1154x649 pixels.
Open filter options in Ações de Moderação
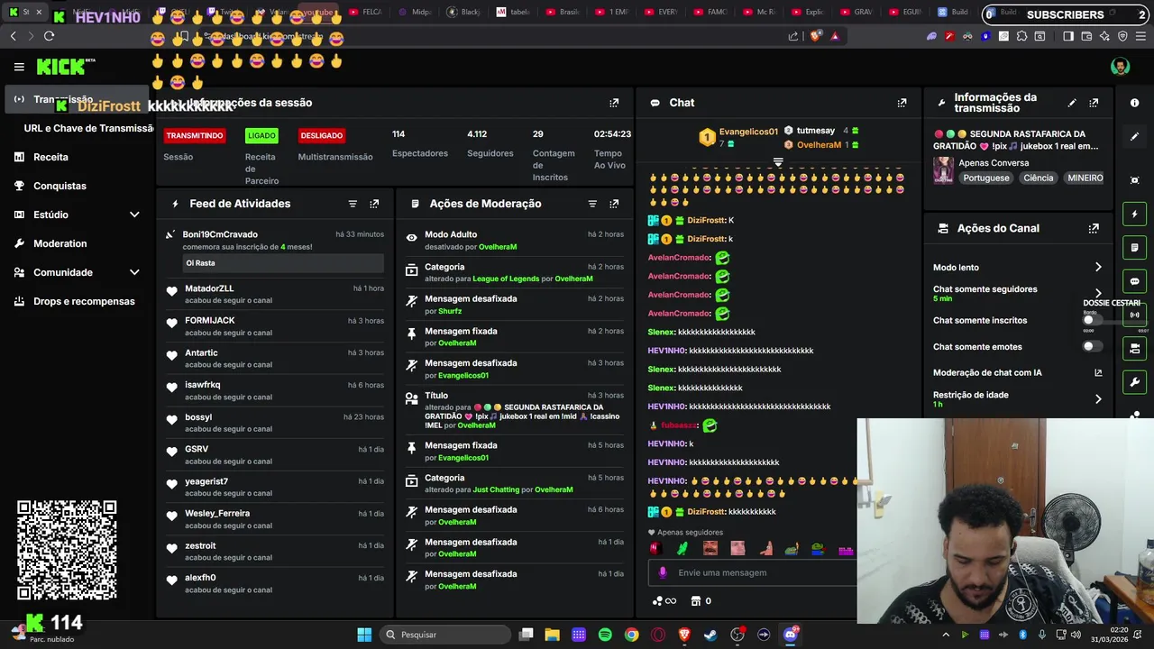coord(592,204)
